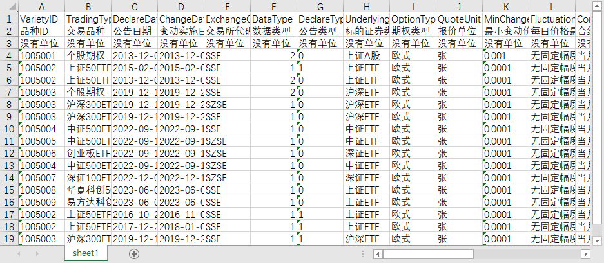
Task: Click the horizontal scrollbar left arrow
Action: (378, 254)
